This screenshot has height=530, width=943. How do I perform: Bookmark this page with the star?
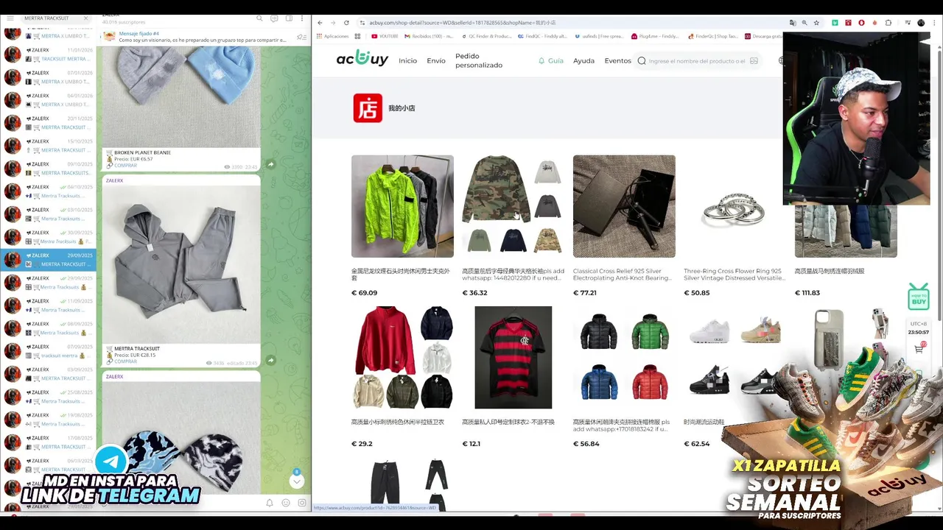816,23
